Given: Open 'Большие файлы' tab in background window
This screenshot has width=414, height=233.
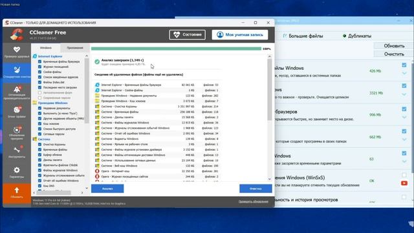Looking at the screenshot, I should click(x=303, y=36).
